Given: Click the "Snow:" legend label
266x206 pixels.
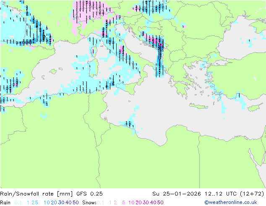Looking at the screenshot, I should (x=89, y=203).
